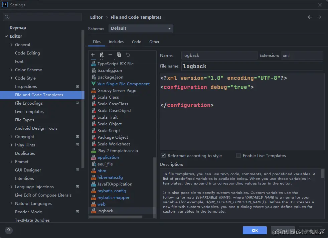Image resolution: width=328 pixels, height=238 pixels.
Task: Click the File name input field
Action: tap(252, 66)
